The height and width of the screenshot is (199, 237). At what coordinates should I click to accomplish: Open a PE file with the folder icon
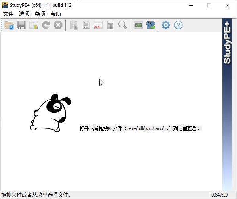click(9, 25)
